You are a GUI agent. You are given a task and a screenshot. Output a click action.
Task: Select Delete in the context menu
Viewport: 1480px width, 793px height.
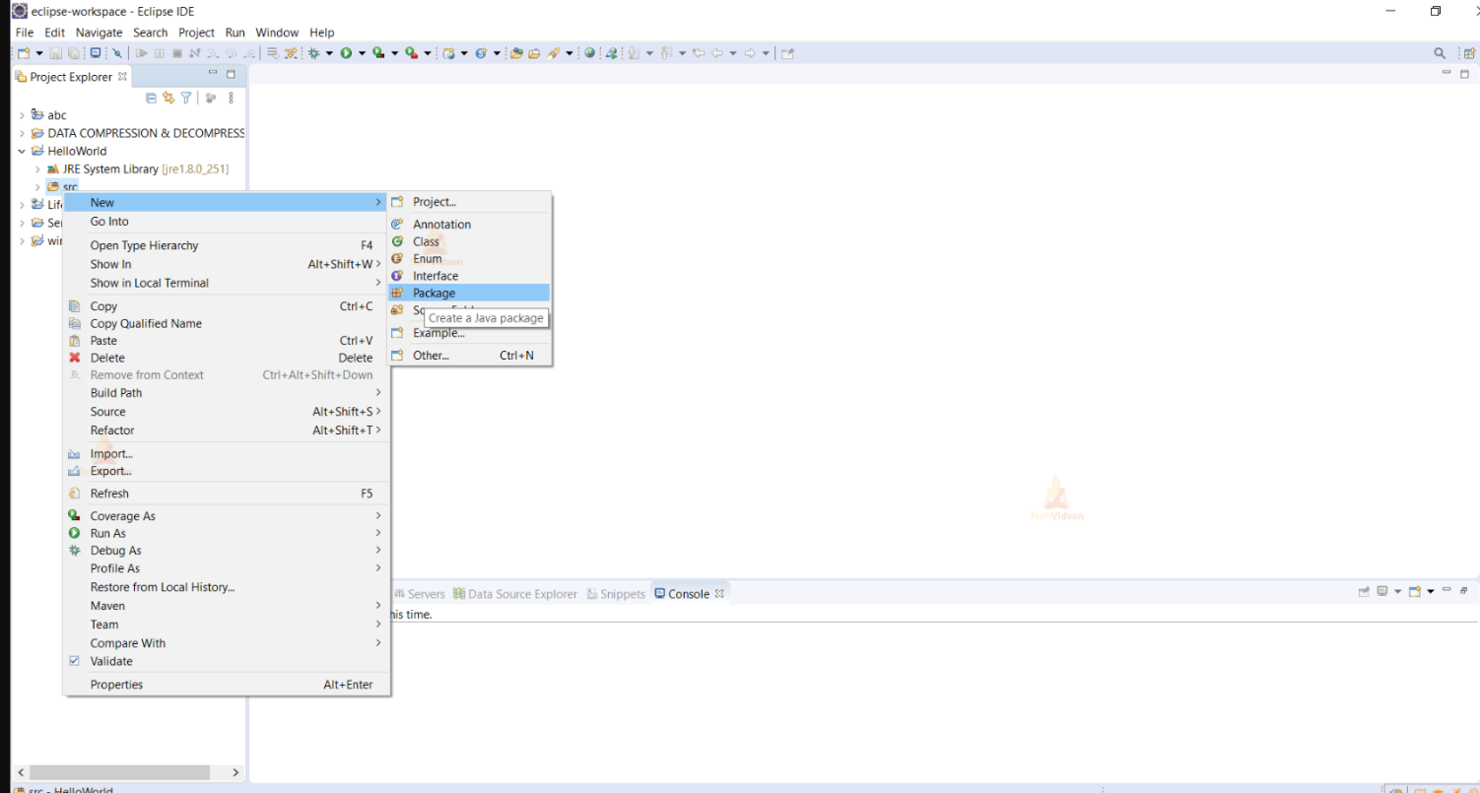click(226, 358)
